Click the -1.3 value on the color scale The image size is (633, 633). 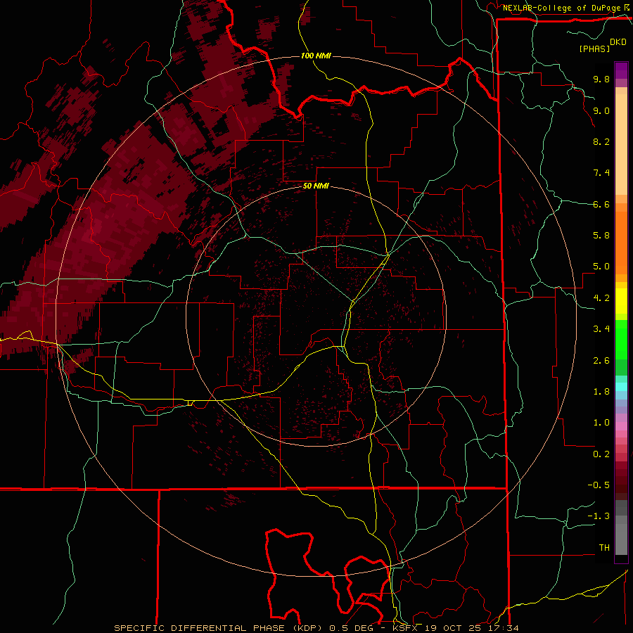pos(599,516)
